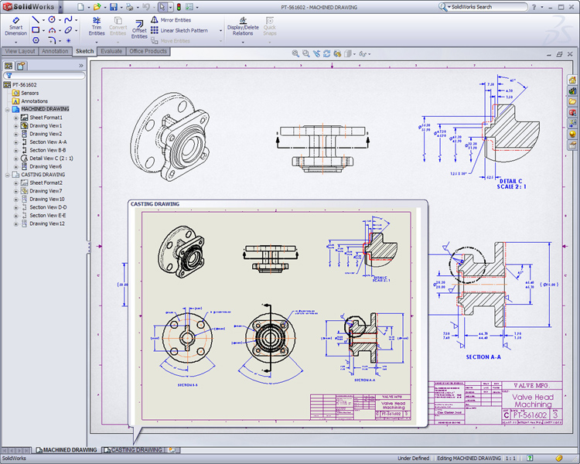
Task: Create a new document icon
Action: (x=80, y=7)
